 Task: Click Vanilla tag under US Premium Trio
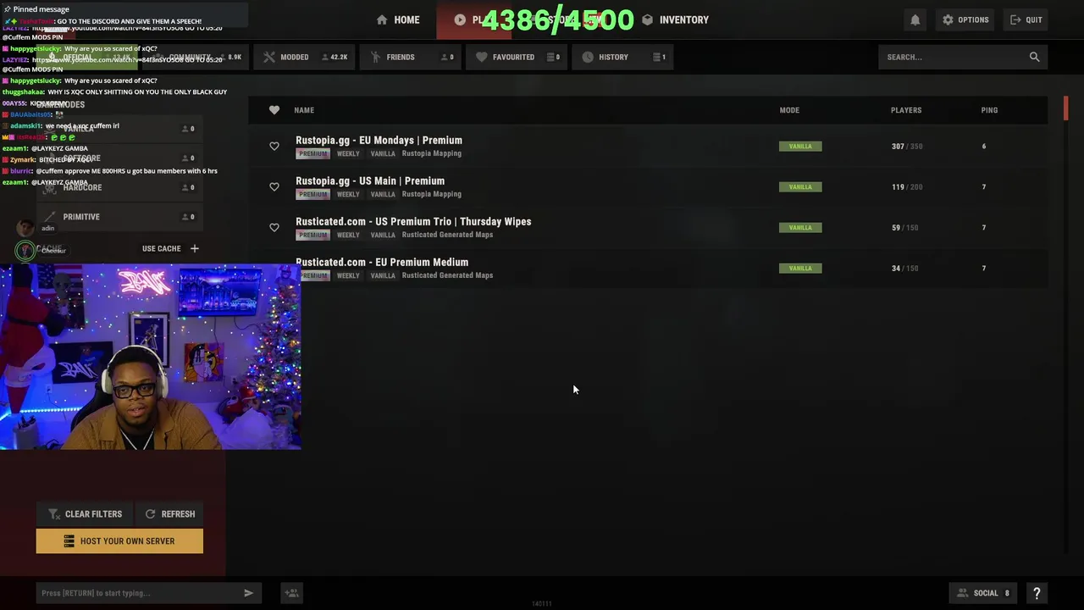[x=383, y=236]
